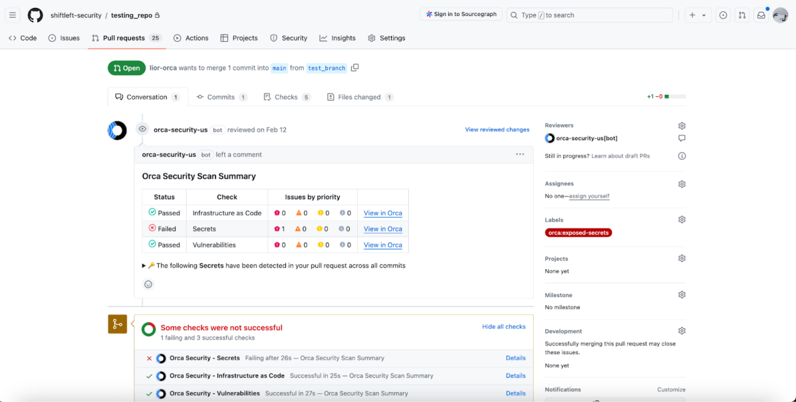796x402 pixels.
Task: Click the merge branch icon in timeline
Action: pyautogui.click(x=118, y=324)
